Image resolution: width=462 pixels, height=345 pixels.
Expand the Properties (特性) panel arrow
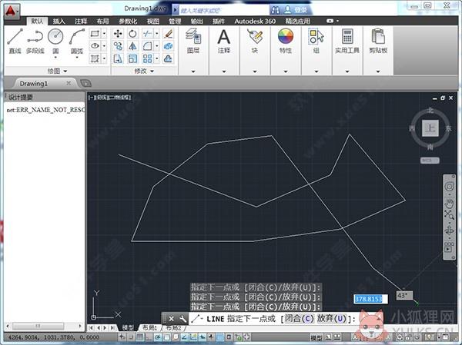click(286, 71)
